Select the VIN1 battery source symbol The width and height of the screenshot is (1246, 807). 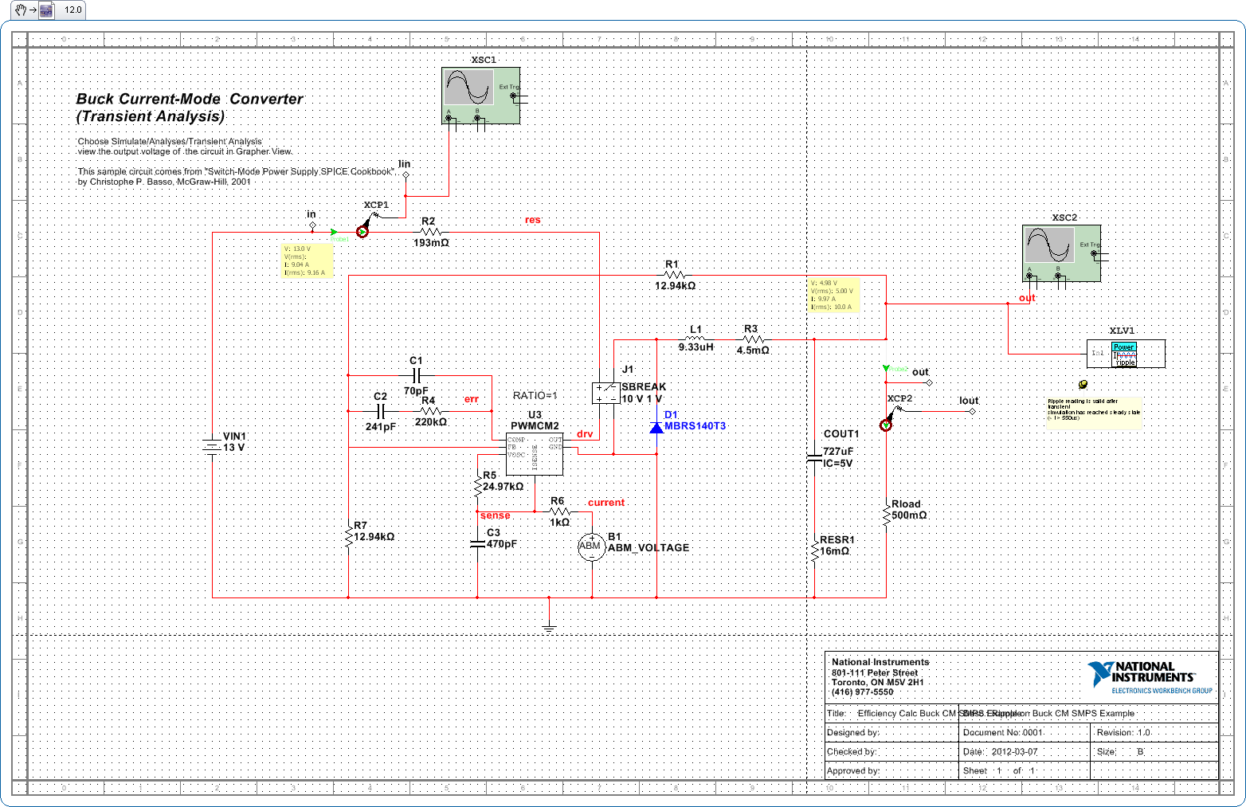click(212, 447)
